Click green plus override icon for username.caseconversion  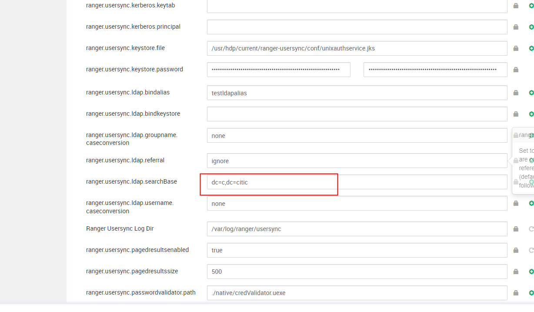coord(531,203)
